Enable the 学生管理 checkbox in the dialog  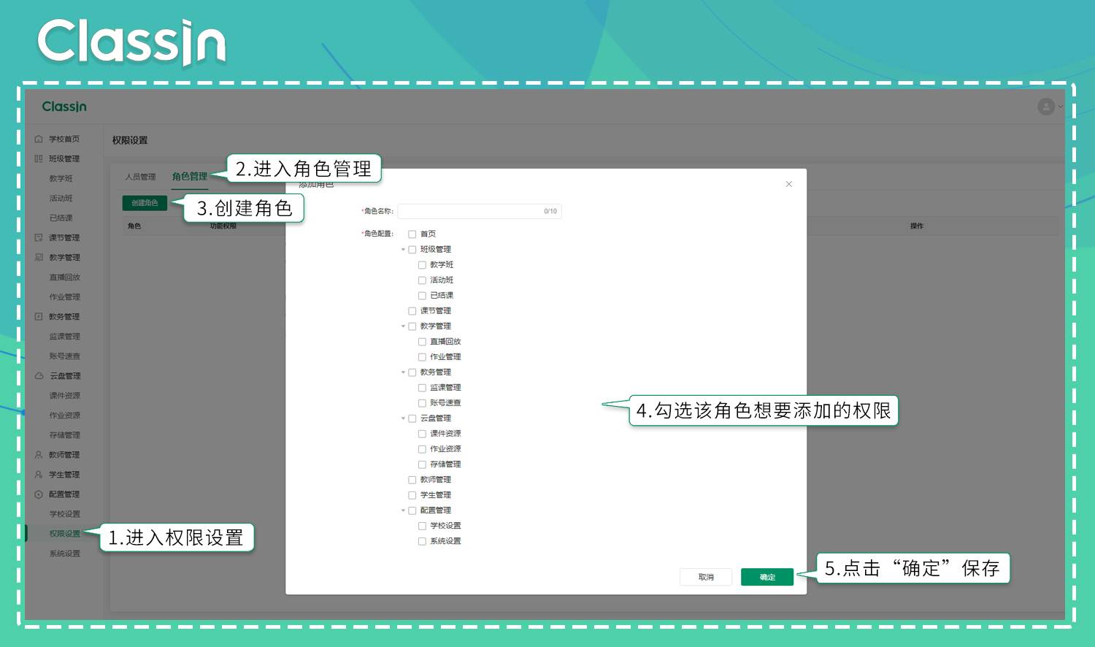tap(412, 495)
